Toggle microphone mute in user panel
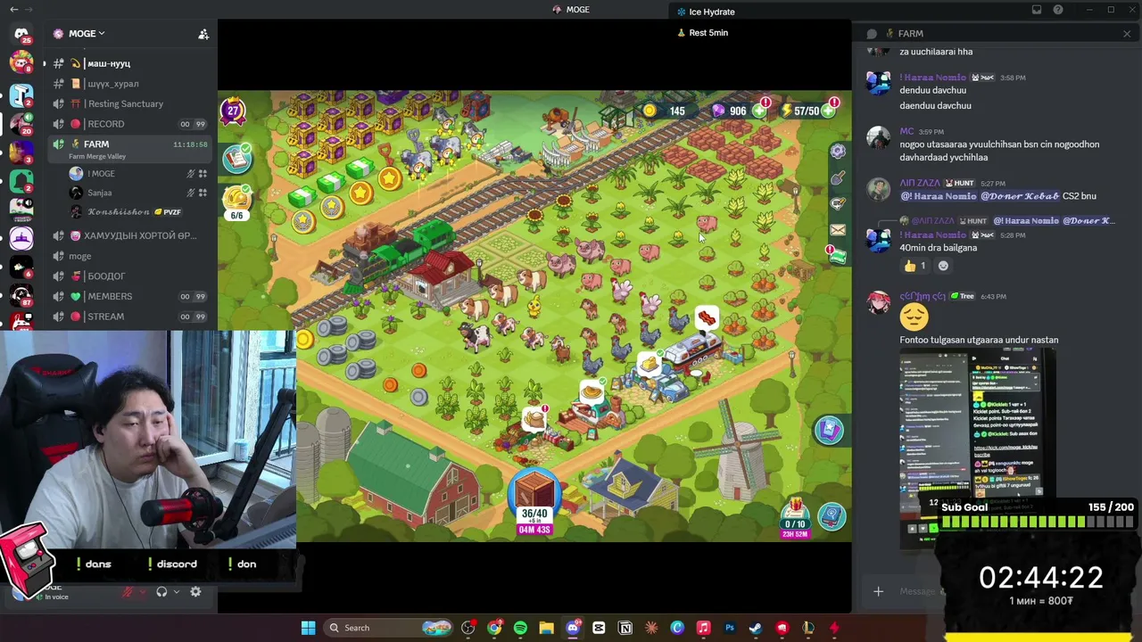Screen dimensions: 1142x642 coord(128,591)
